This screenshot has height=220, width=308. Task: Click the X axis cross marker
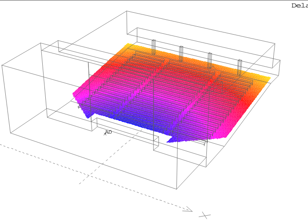coord(204,215)
